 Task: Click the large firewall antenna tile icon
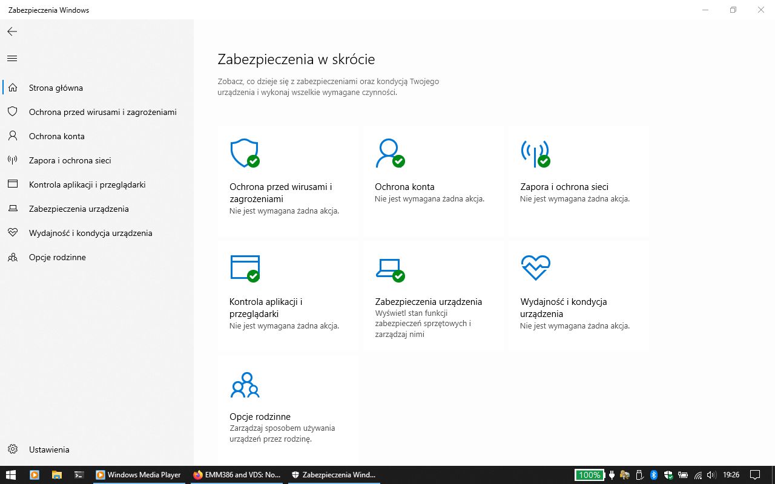pyautogui.click(x=535, y=153)
